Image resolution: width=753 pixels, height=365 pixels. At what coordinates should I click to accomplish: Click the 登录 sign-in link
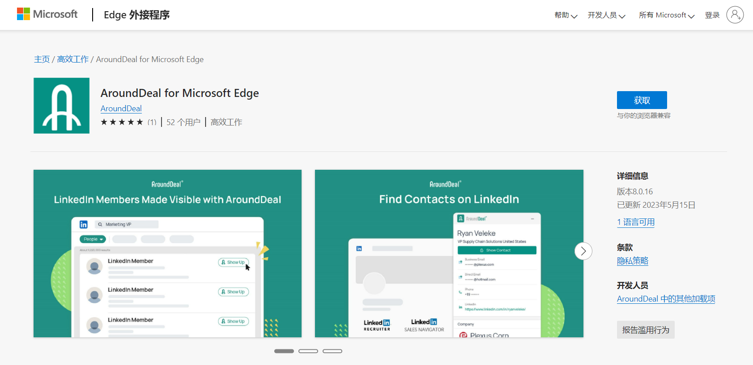pyautogui.click(x=712, y=15)
